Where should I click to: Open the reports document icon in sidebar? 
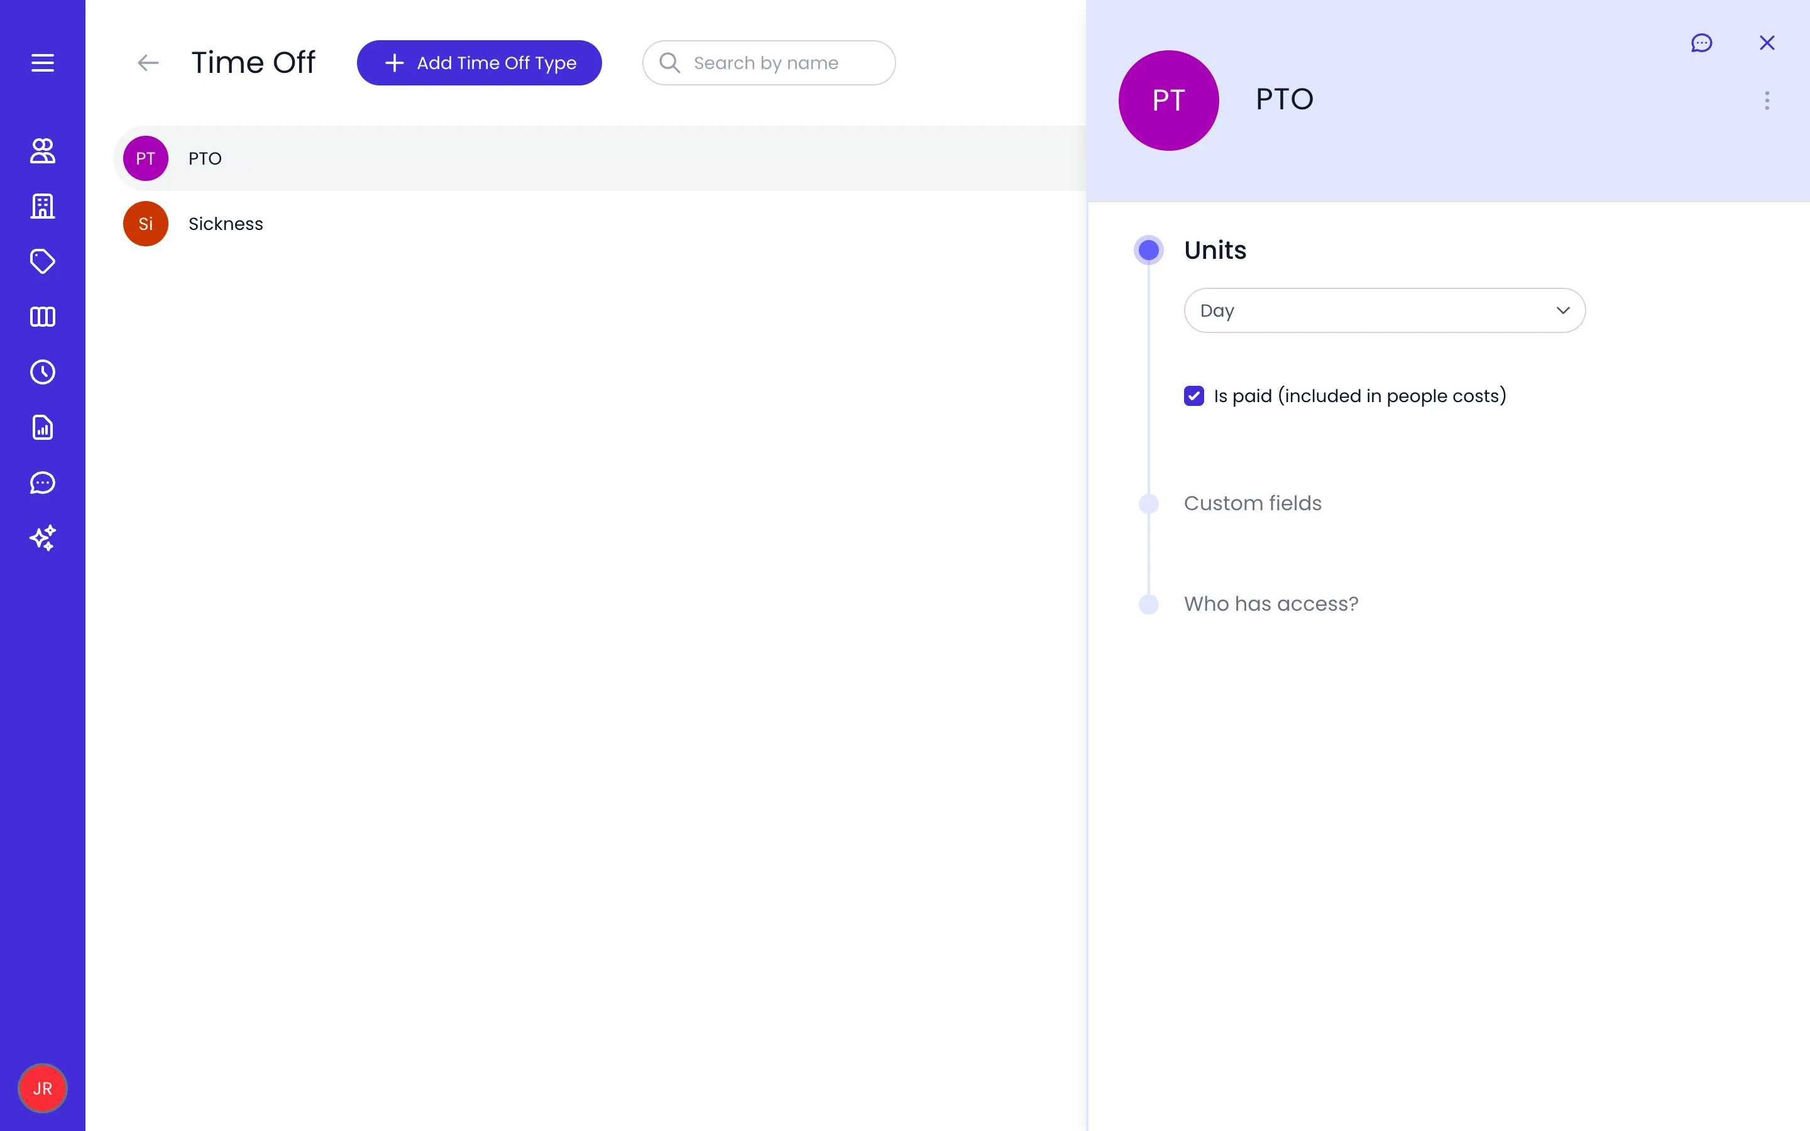(43, 427)
